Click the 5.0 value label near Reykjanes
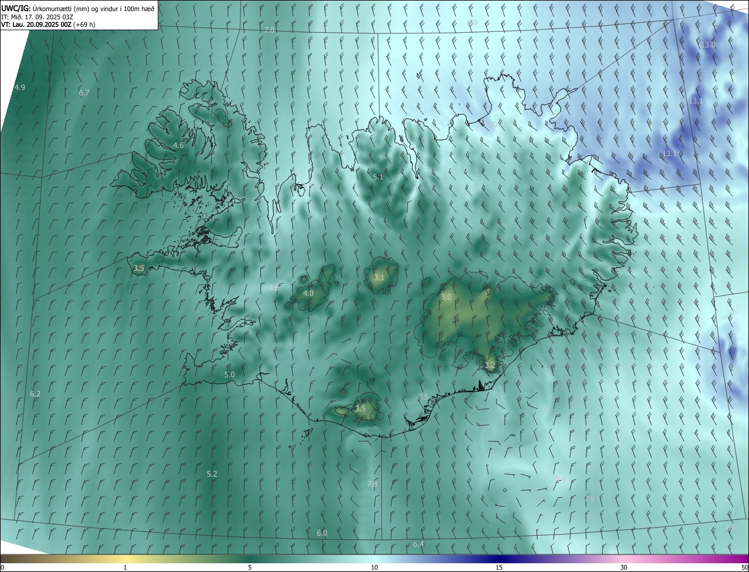The height and width of the screenshot is (572, 749). [229, 374]
